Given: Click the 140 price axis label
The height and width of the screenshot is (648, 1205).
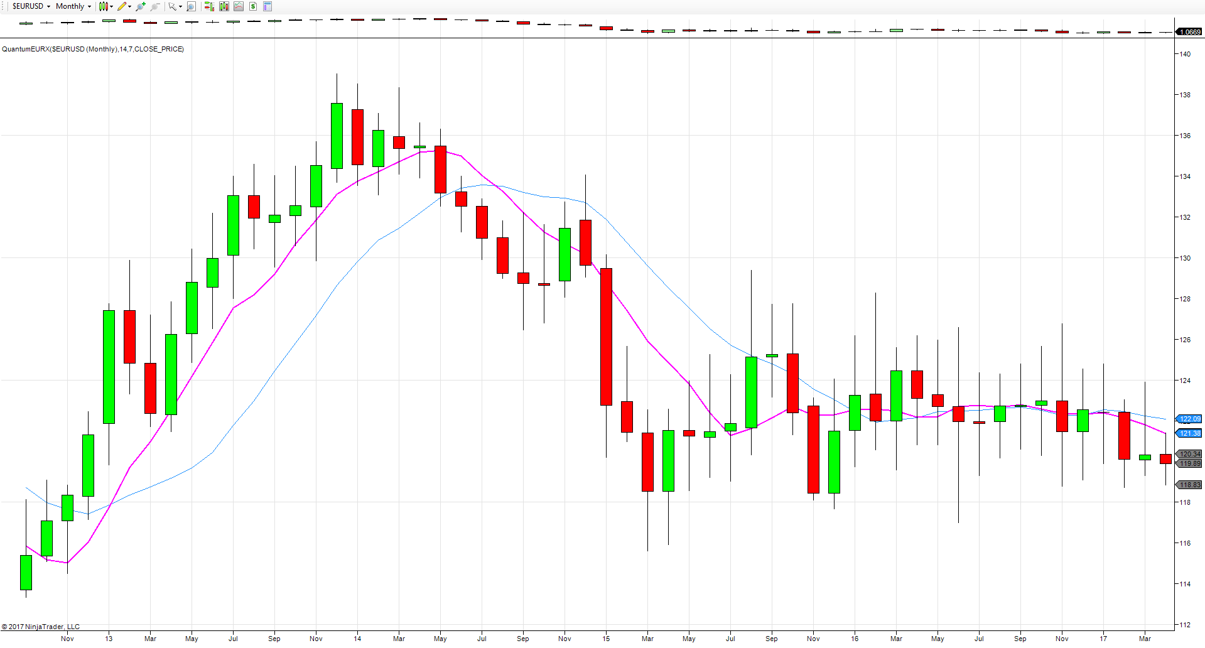Looking at the screenshot, I should pyautogui.click(x=1184, y=54).
